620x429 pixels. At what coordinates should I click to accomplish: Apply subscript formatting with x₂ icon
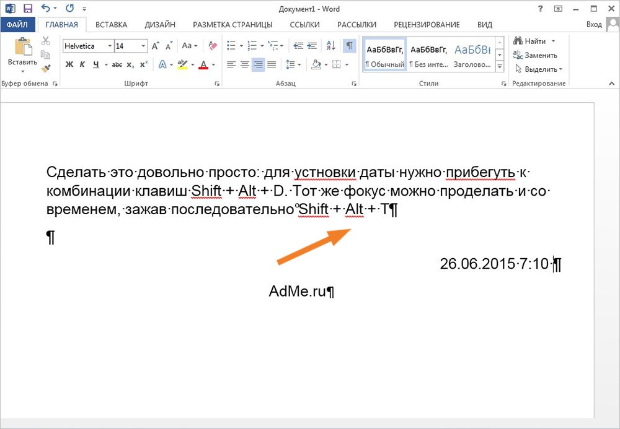click(130, 64)
